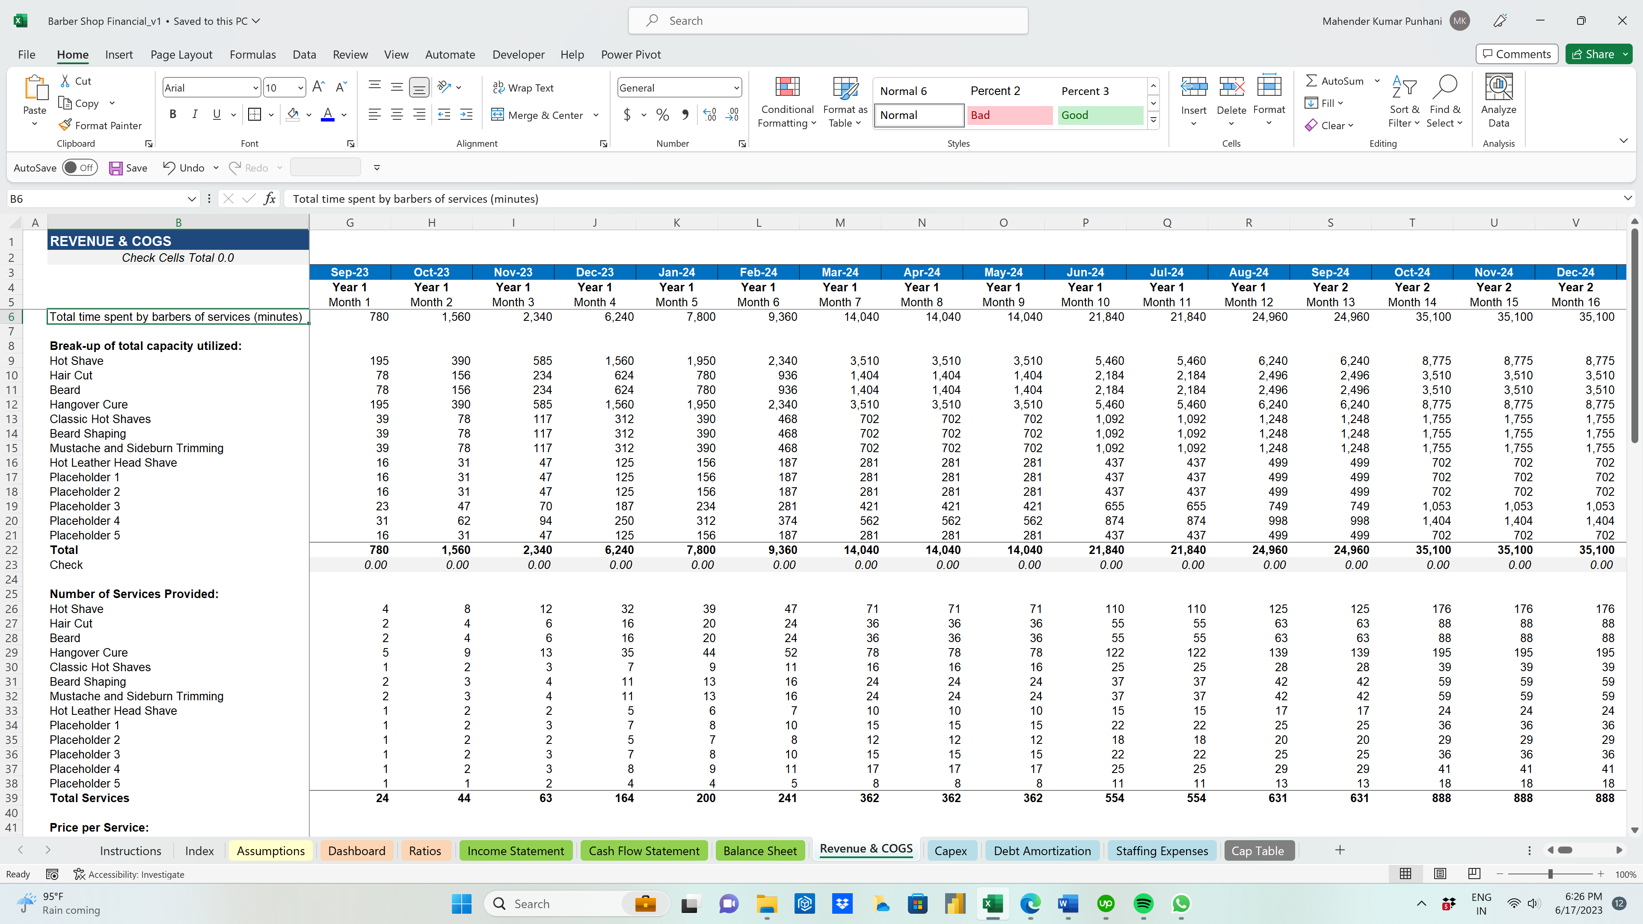Open Conditional Formatting options
Screen dimensions: 1643x924
(787, 103)
